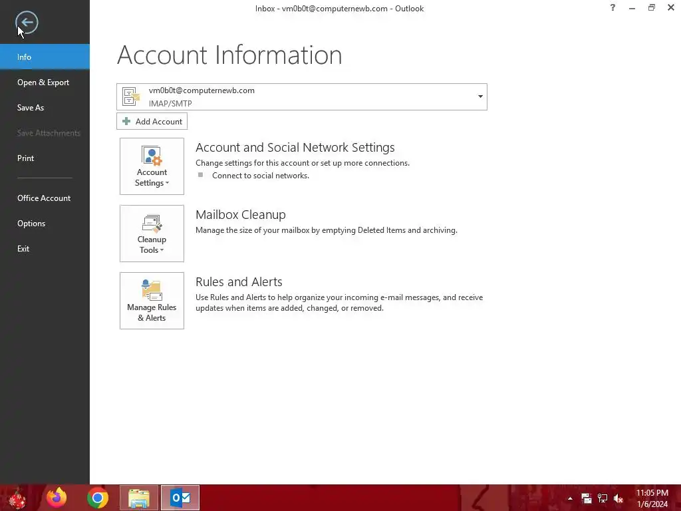This screenshot has height=511, width=681.
Task: Click the mailbox icon in account selector
Action: (131, 96)
